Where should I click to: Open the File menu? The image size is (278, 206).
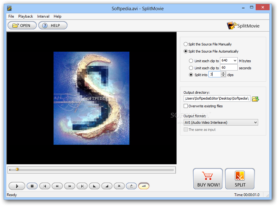coord(11,16)
